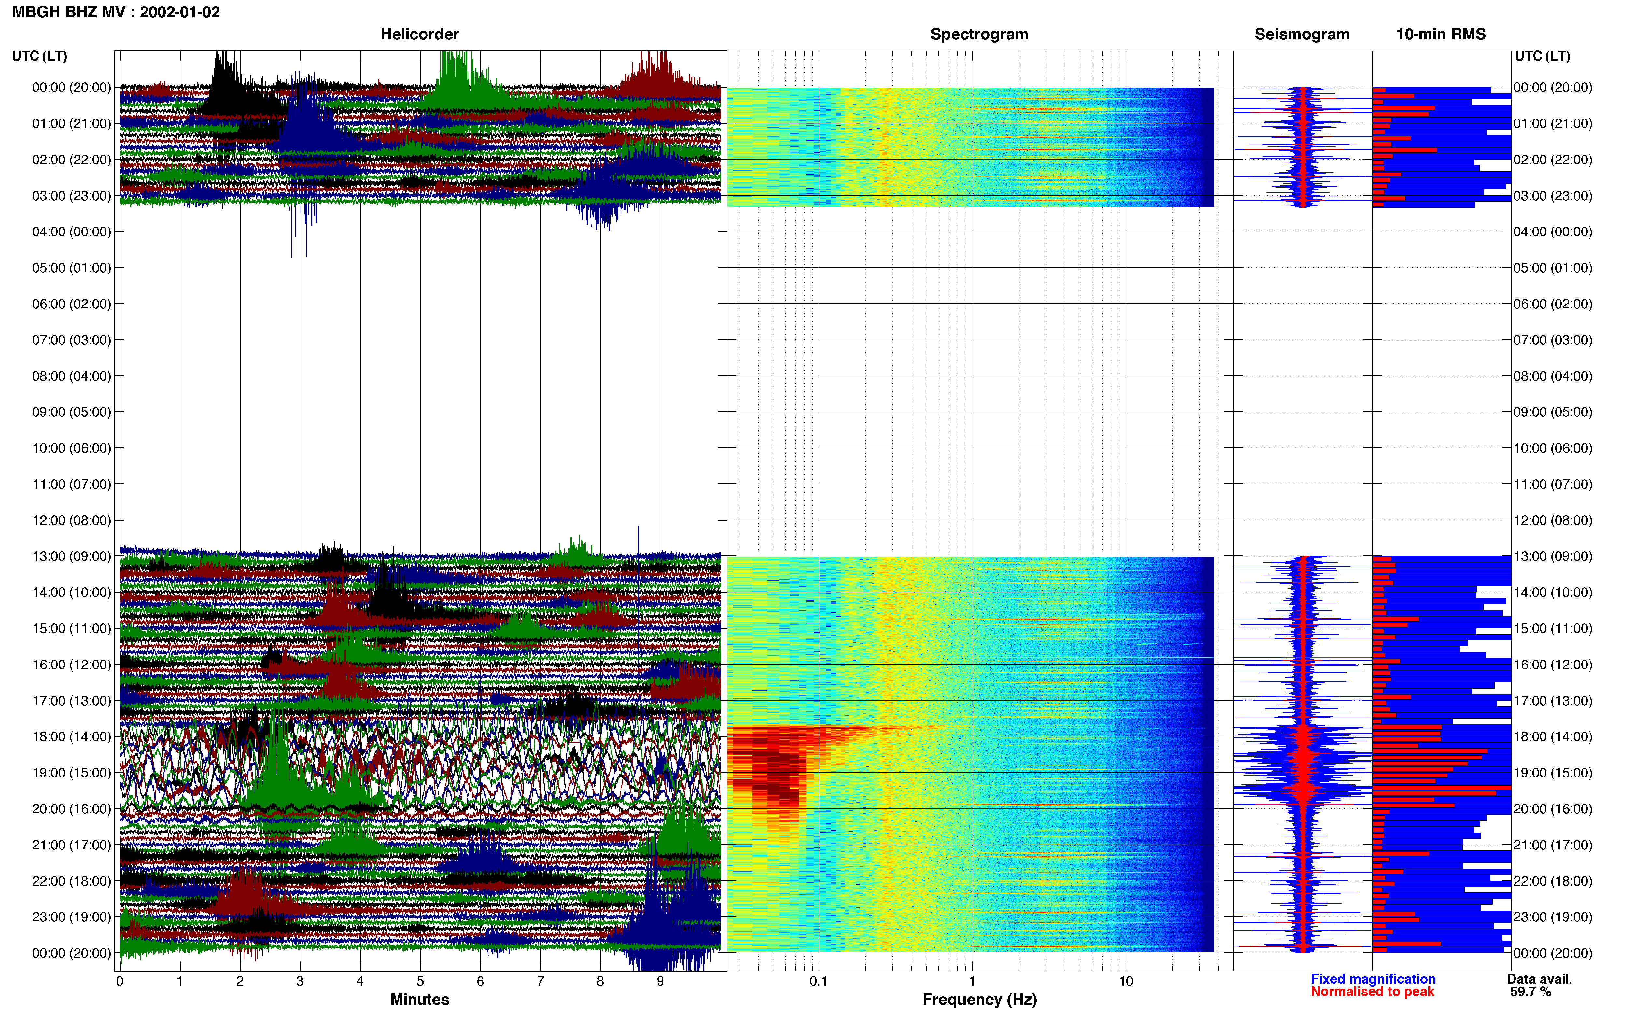1634x1022 pixels.
Task: Click frequency tick label 1
Action: coord(972,981)
